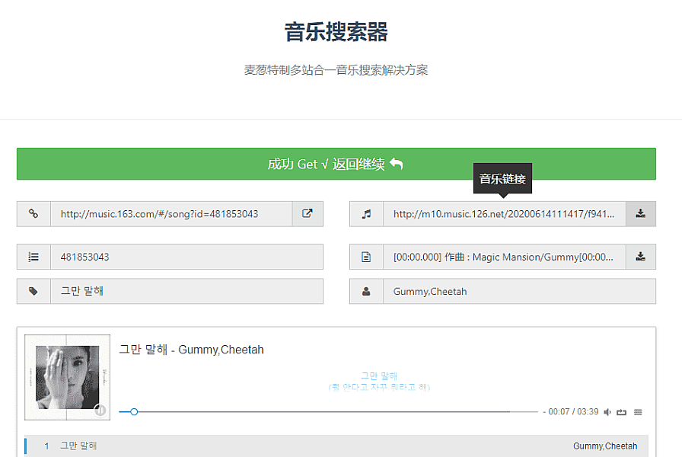Click the chain link icon beside song URL
Image resolution: width=685 pixels, height=457 pixels.
pos(33,214)
